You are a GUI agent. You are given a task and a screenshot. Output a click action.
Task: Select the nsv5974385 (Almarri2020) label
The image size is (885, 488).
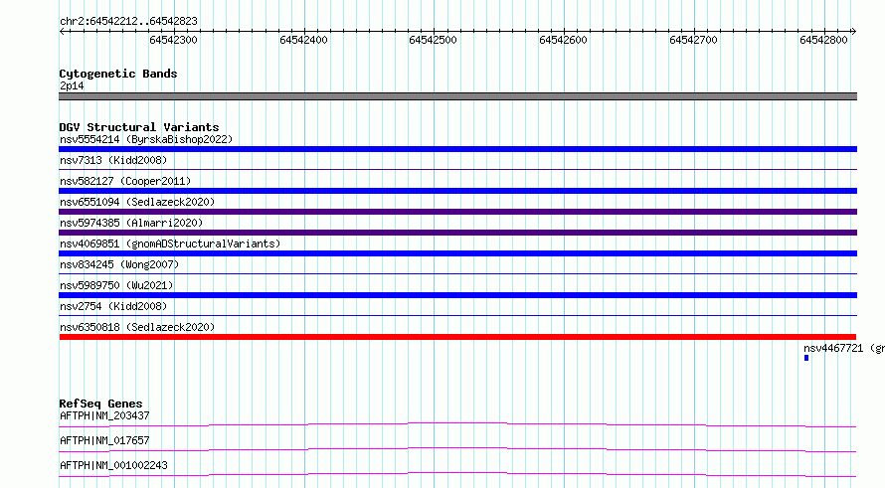[x=131, y=223]
